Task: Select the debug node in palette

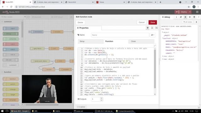Action: point(11,34)
